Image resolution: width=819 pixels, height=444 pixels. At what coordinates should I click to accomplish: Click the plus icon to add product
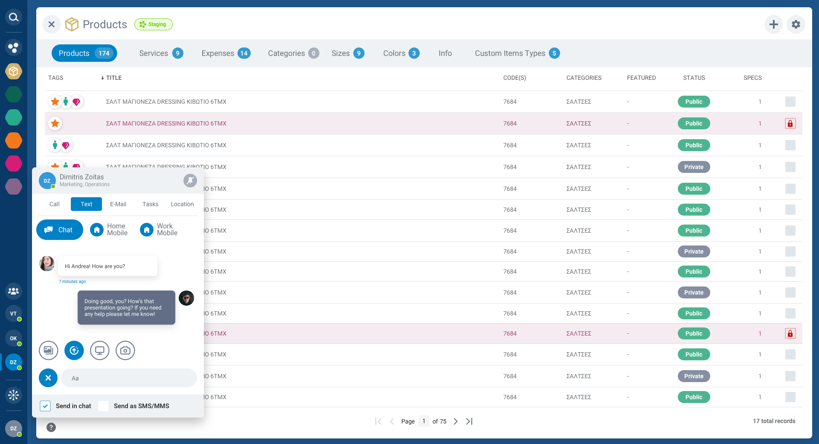[x=773, y=24]
